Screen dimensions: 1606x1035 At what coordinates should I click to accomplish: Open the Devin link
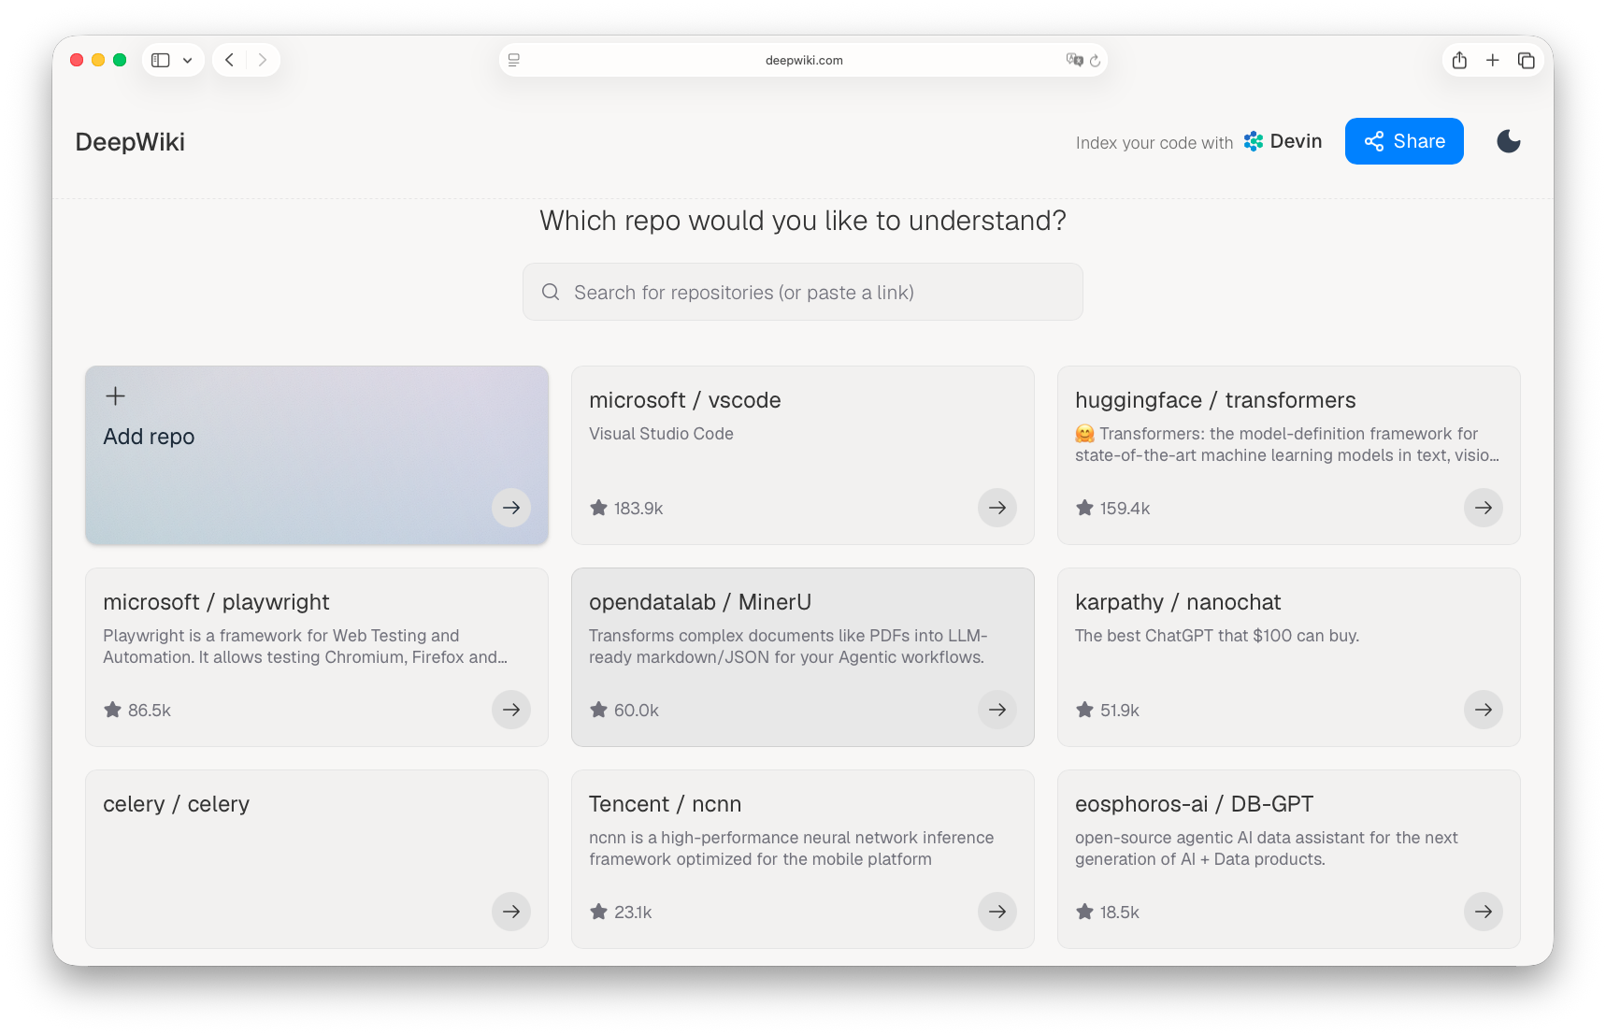[1283, 141]
